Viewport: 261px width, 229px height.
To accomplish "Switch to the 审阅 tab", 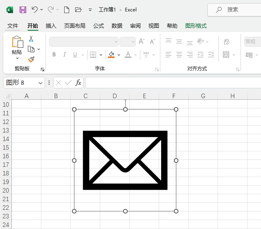I will (135, 26).
